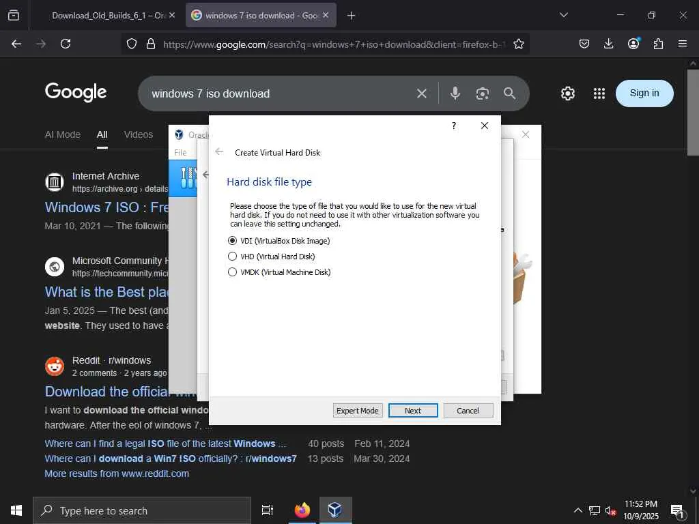699x524 pixels.
Task: Close the Create Virtual Hard Disk dialog
Action: 485,126
